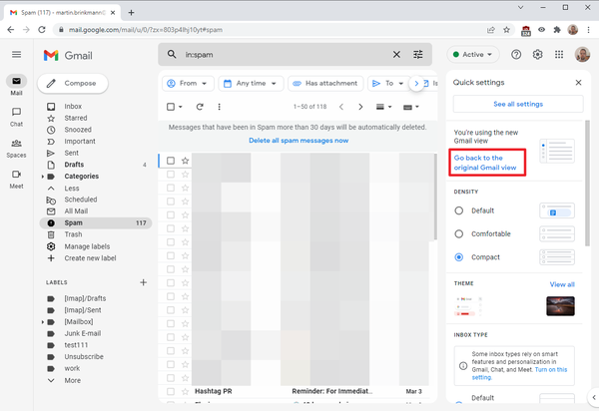Open the From filter chip dropdown
The width and height of the screenshot is (599, 411).
click(188, 83)
